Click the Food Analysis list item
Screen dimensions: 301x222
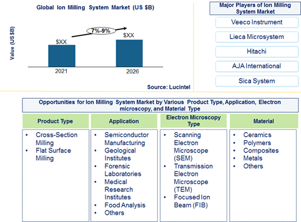[x=125, y=205]
